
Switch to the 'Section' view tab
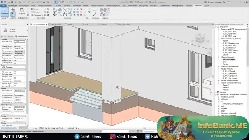coord(104,24)
